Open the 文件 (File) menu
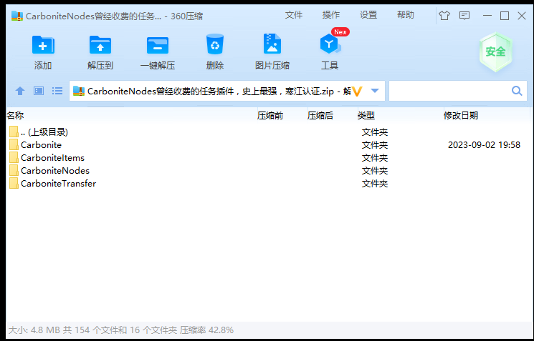This screenshot has width=534, height=341. (294, 15)
